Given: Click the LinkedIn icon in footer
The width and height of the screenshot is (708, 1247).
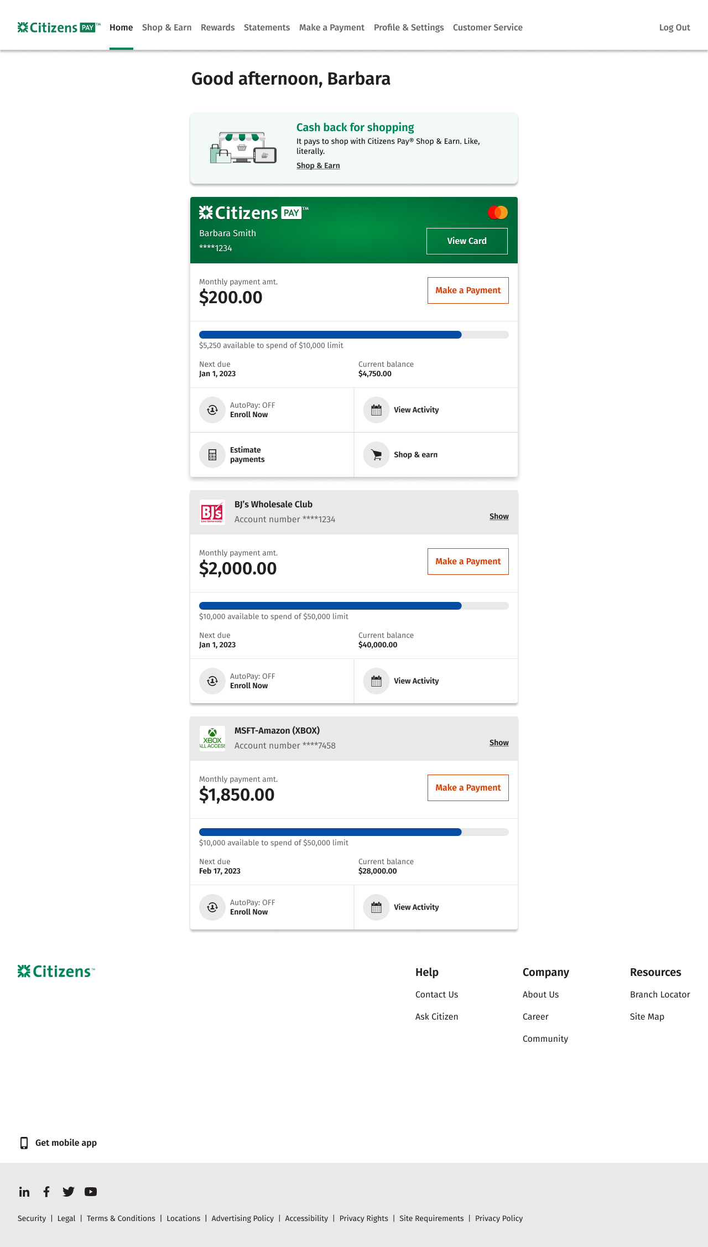Looking at the screenshot, I should [x=24, y=1192].
